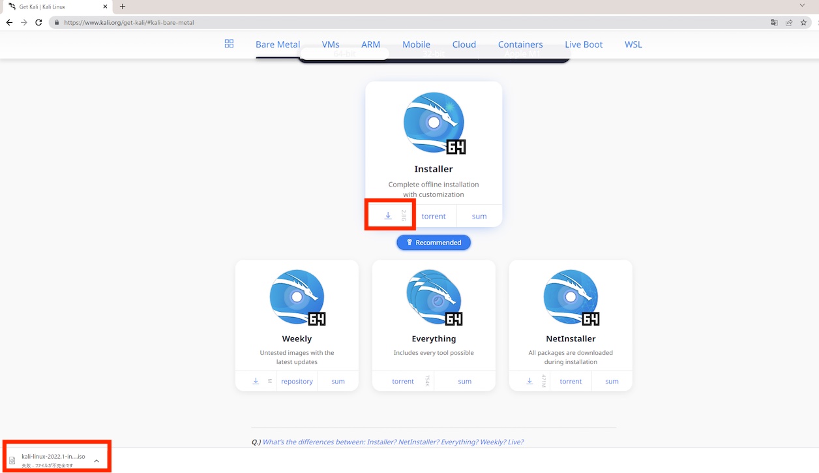Go back with the browser back arrow
The height and width of the screenshot is (473, 819).
[x=9, y=22]
